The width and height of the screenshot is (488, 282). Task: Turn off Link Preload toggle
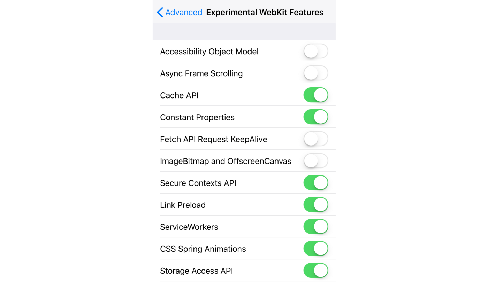[x=315, y=205]
